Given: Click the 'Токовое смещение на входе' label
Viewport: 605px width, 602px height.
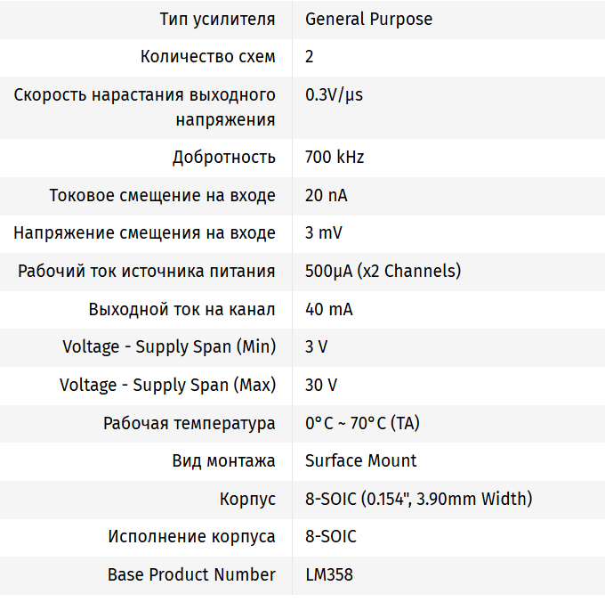Looking at the screenshot, I should coord(163,195).
